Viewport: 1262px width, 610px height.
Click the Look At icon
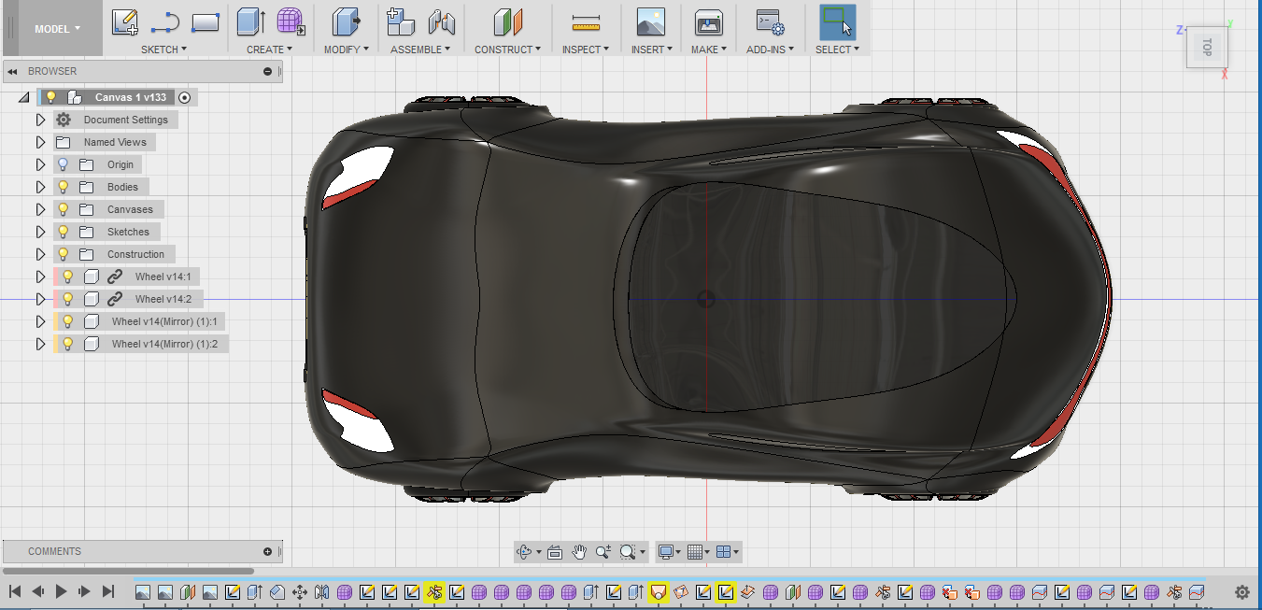(x=554, y=552)
